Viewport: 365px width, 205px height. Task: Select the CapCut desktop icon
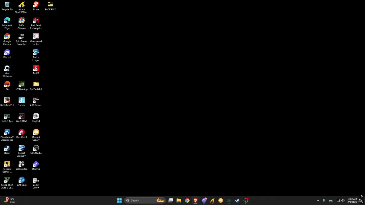pyautogui.click(x=36, y=118)
